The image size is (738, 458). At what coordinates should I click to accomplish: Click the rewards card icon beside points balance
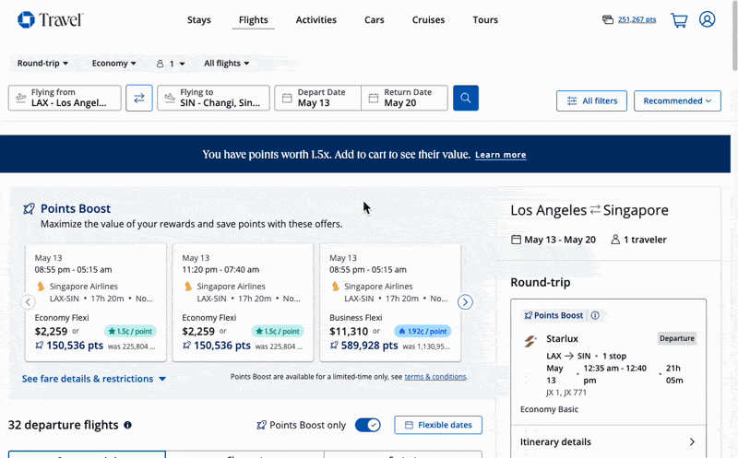pyautogui.click(x=608, y=19)
